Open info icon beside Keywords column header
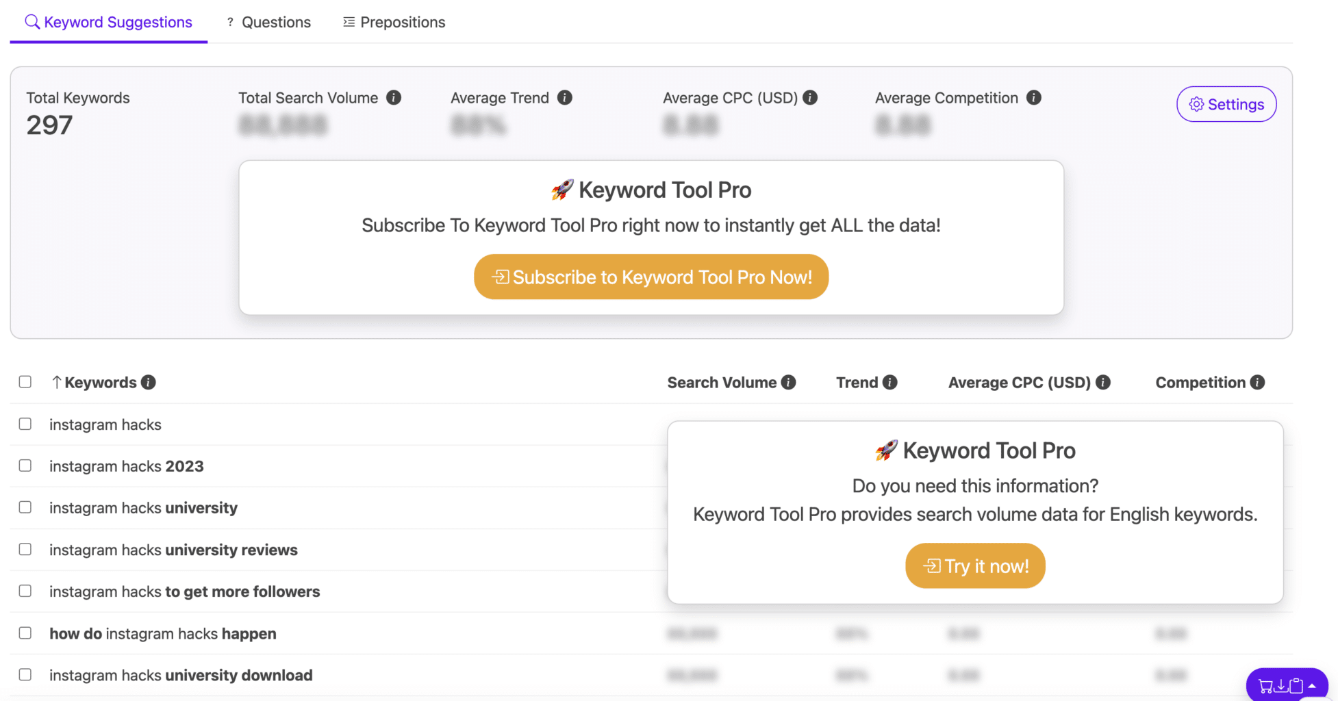 coord(149,383)
